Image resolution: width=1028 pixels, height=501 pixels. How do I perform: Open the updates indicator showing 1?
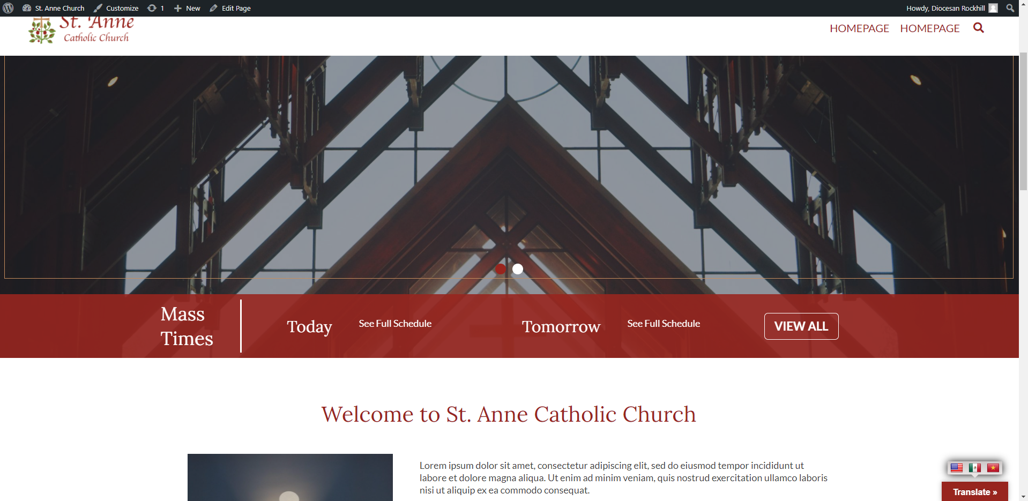[155, 8]
